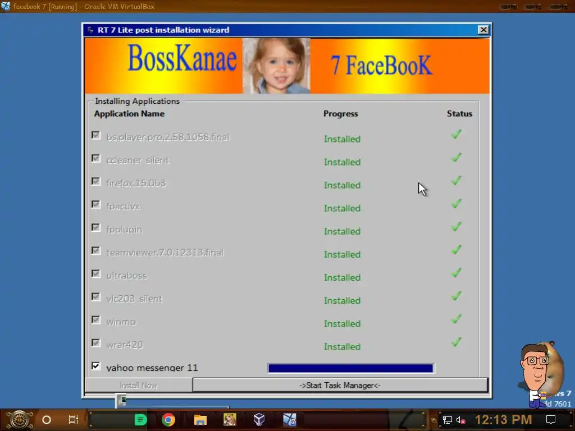Toggle the firefox.15.0b3 checkbox
Image resolution: width=575 pixels, height=431 pixels.
coord(95,181)
